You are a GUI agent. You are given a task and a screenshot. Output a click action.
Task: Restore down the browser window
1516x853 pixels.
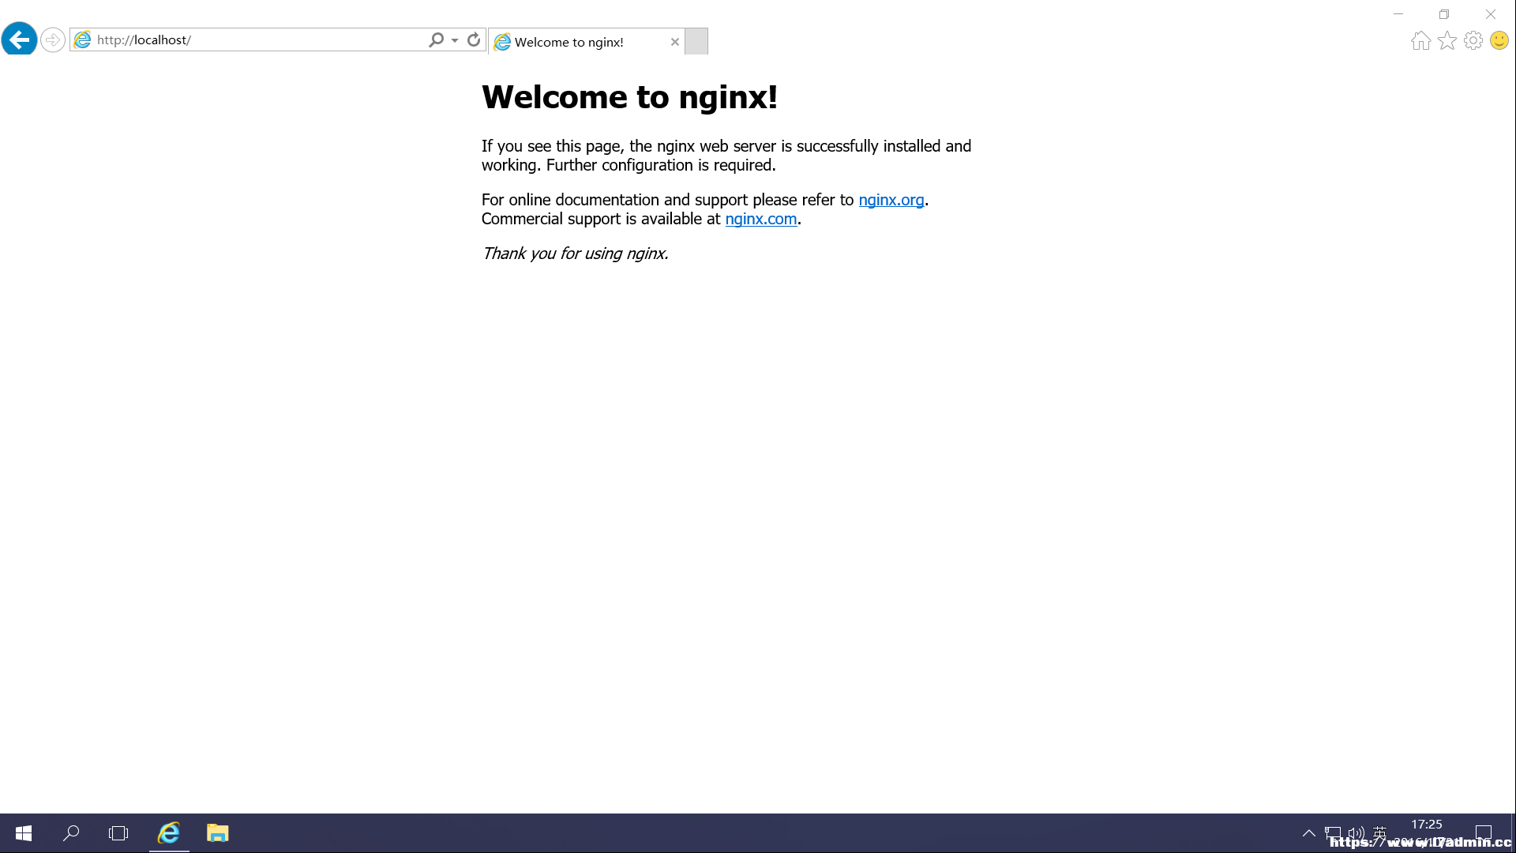1444,13
